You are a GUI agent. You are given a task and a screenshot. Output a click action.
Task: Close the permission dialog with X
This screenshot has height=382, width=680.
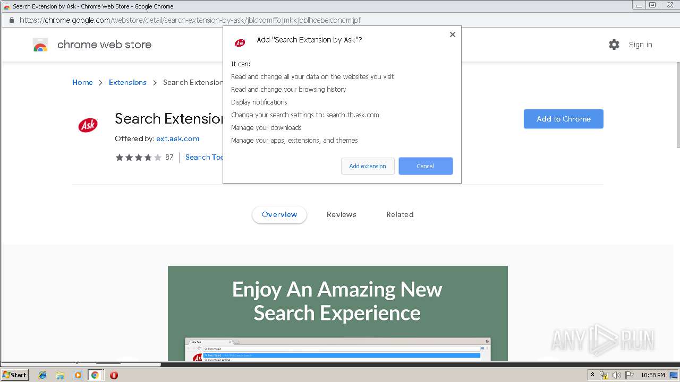(x=453, y=34)
